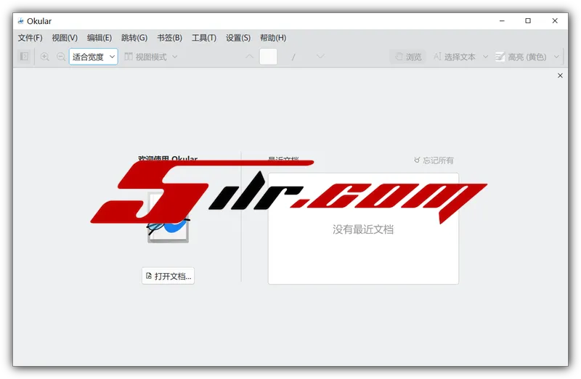
Task: Open the 帮助(H) menu
Action: coord(273,38)
